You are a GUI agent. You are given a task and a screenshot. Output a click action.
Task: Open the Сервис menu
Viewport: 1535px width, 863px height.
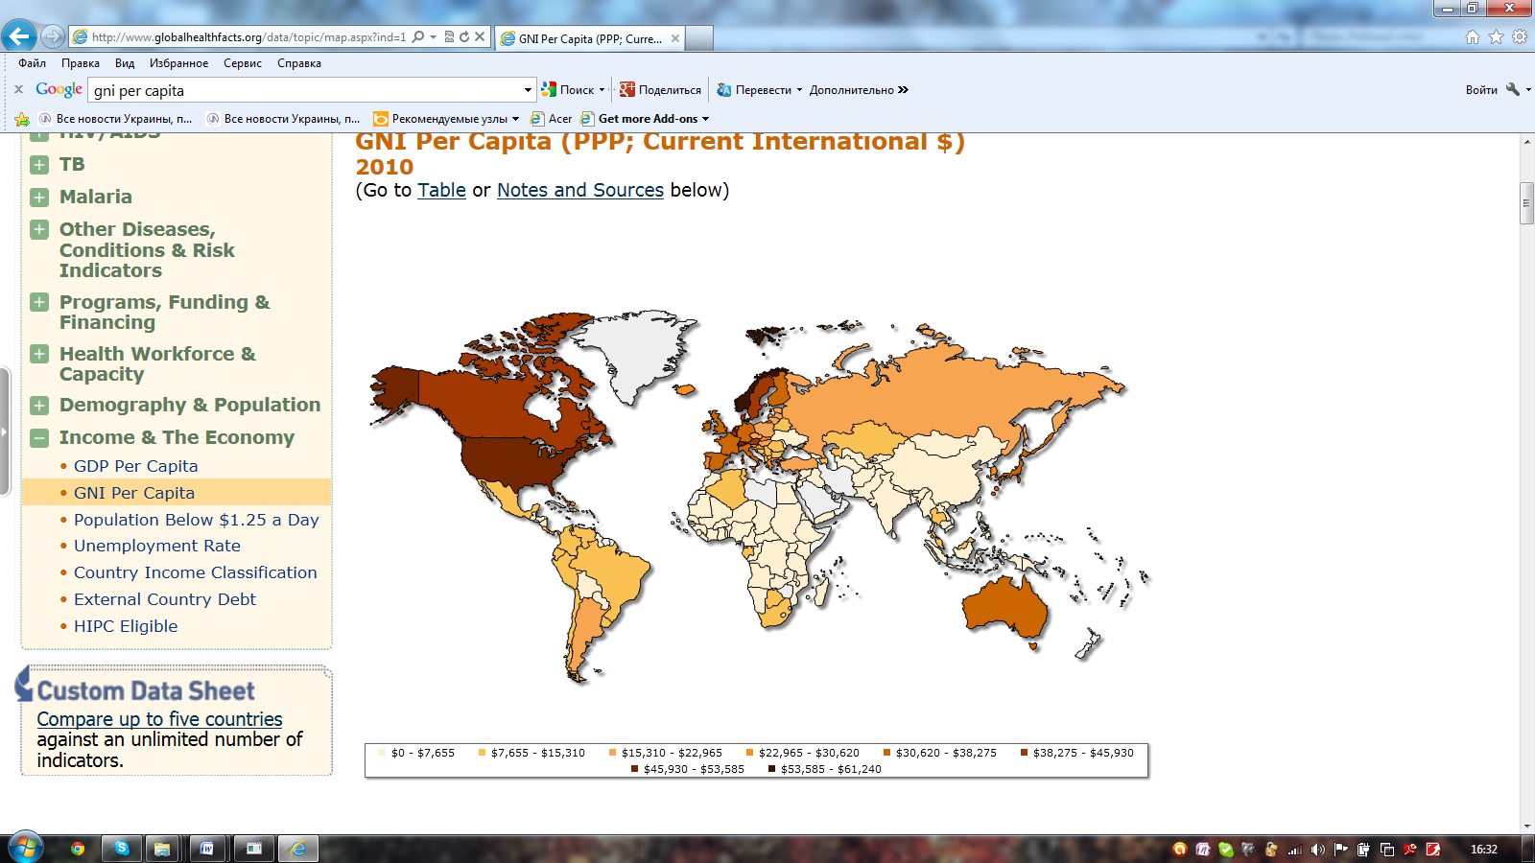tap(242, 63)
